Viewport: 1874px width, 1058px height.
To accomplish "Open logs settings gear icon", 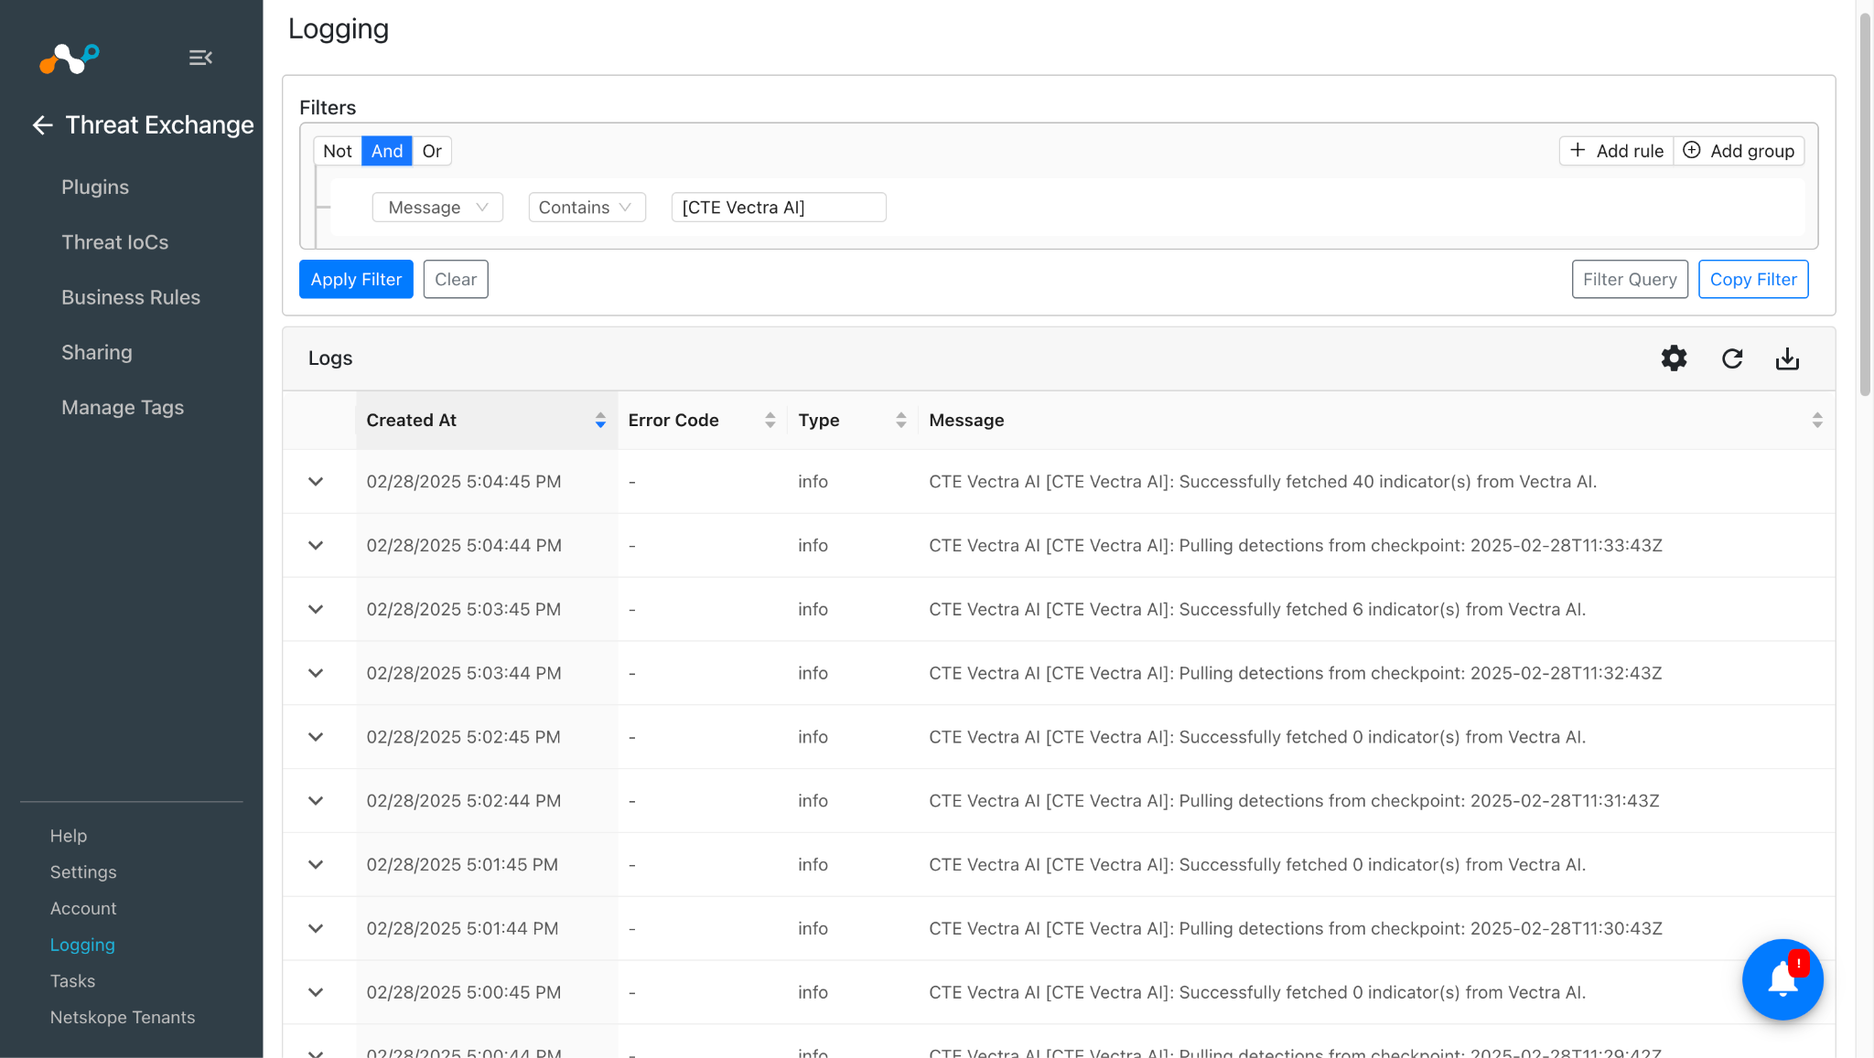I will [1674, 358].
